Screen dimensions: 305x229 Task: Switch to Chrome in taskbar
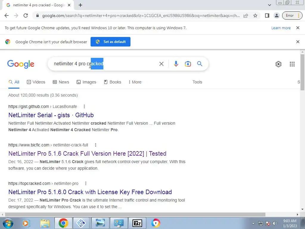coord(63,223)
